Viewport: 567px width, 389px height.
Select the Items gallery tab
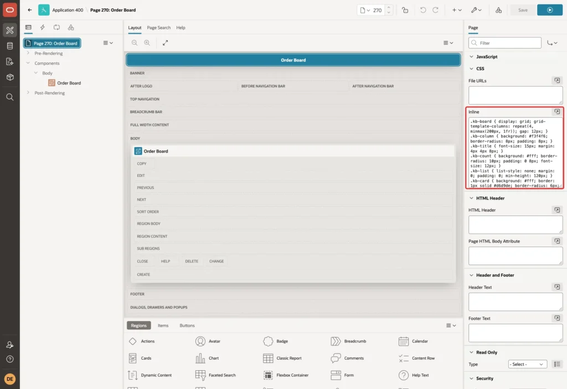(x=163, y=325)
